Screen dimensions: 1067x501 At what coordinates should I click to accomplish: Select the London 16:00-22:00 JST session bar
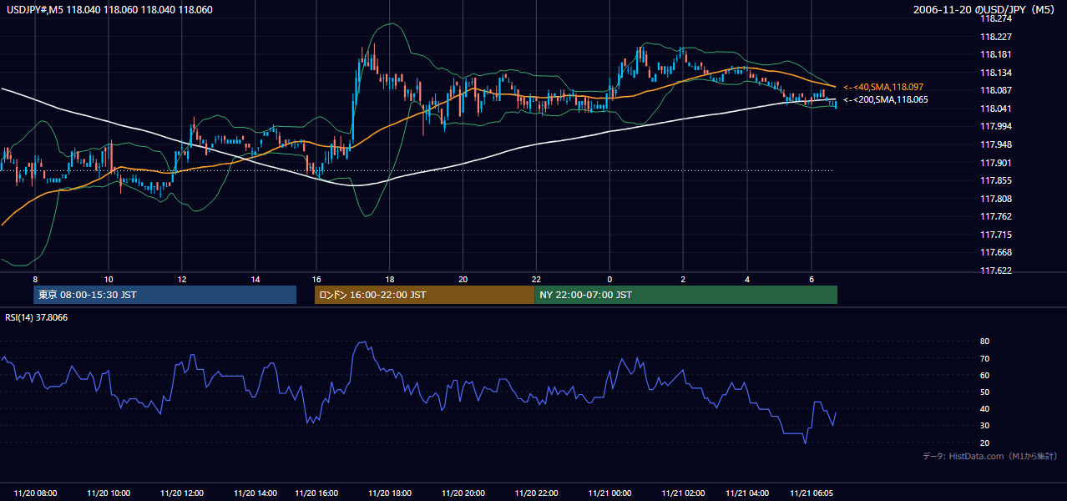[424, 295]
